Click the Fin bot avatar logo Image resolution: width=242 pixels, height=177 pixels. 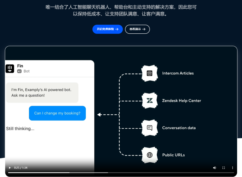point(10,69)
